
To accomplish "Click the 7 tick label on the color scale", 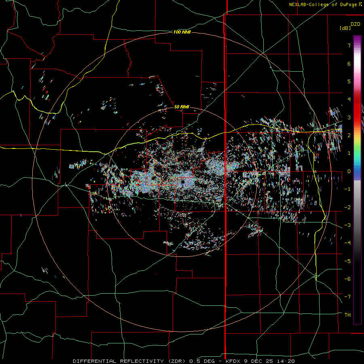I will click(x=349, y=45).
